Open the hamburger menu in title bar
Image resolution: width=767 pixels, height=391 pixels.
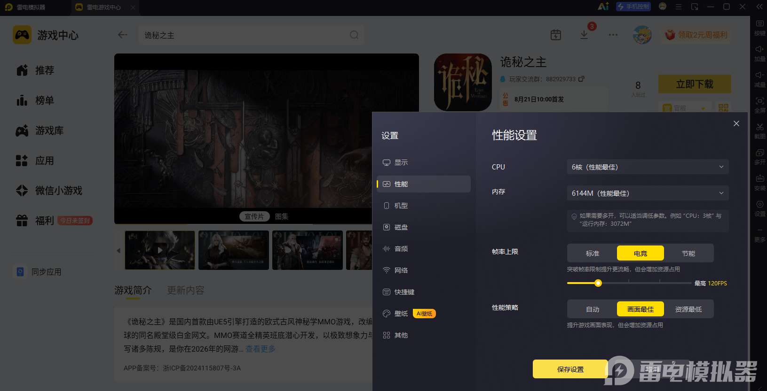tap(678, 7)
